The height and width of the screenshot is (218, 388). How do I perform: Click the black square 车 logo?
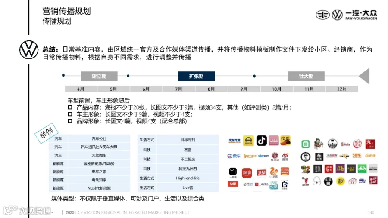tap(319, 157)
